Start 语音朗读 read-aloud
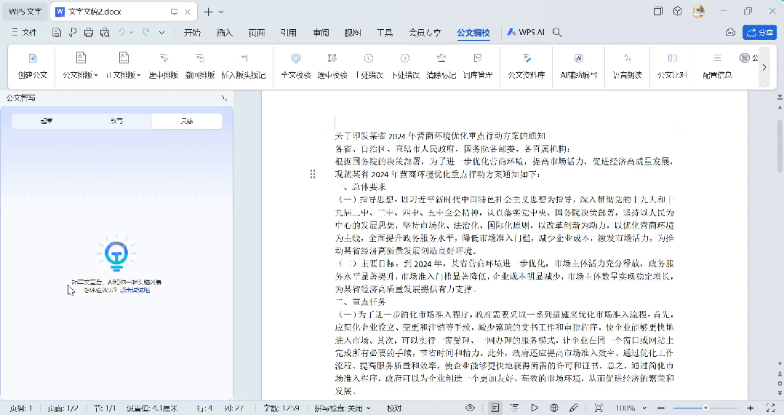Image resolution: width=784 pixels, height=415 pixels. pyautogui.click(x=628, y=66)
